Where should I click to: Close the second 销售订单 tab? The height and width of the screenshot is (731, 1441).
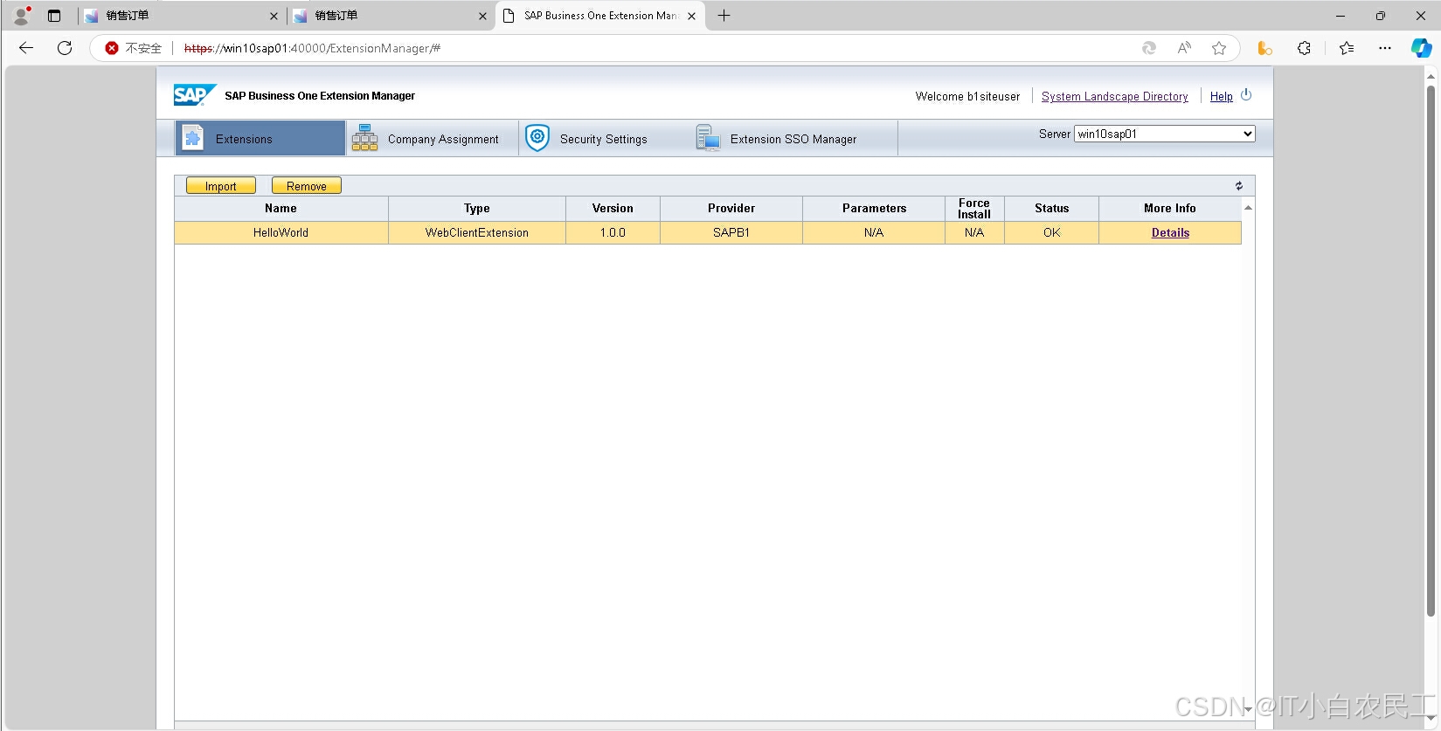(x=482, y=16)
